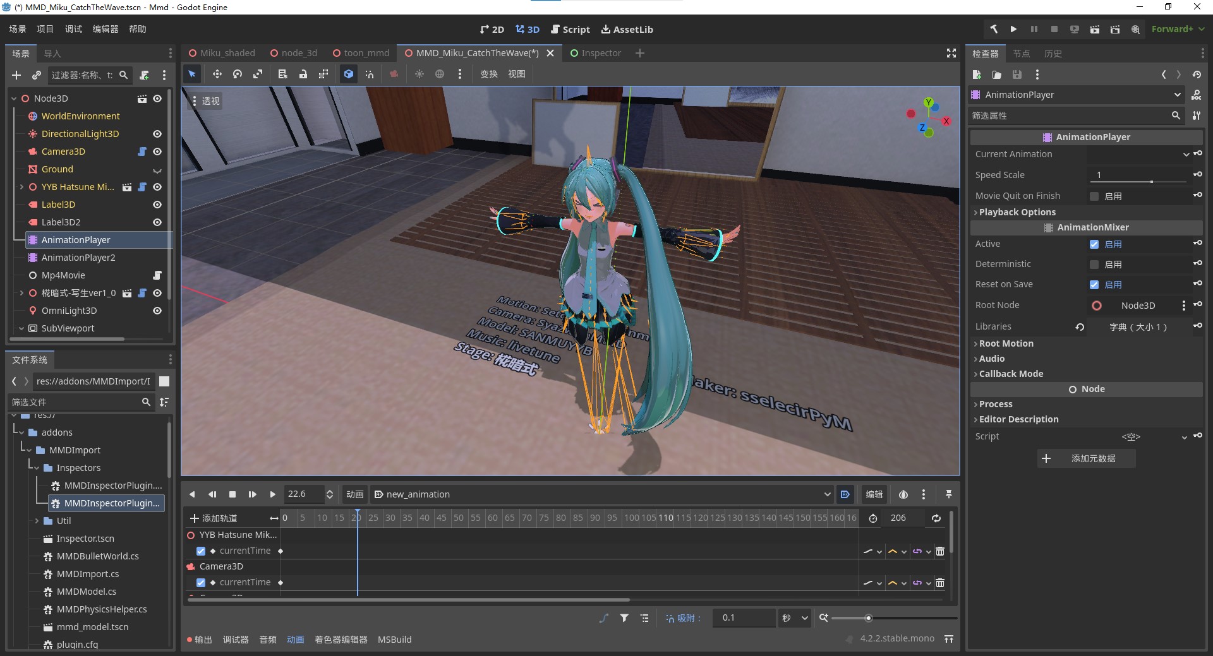
Task: Expand Playback Options section
Action: coord(1017,212)
